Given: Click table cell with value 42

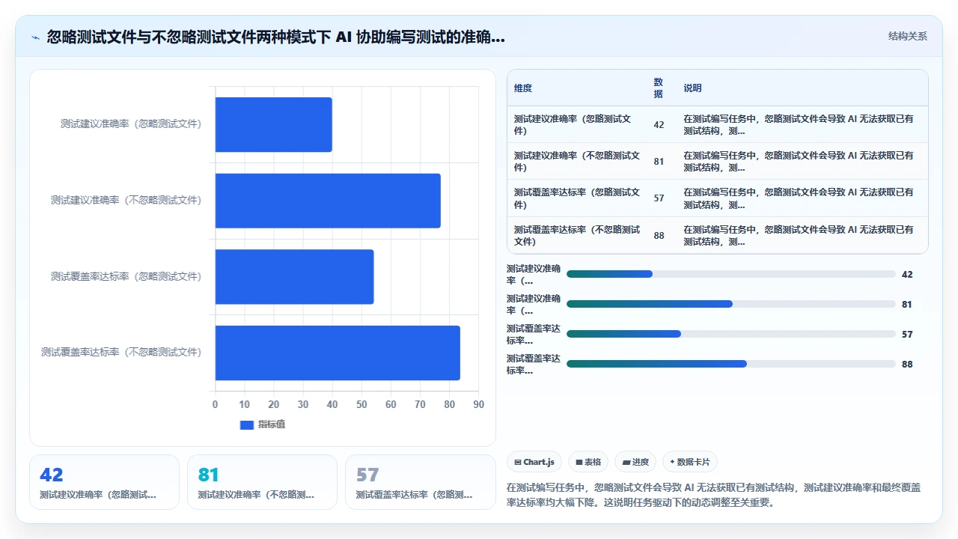Looking at the screenshot, I should [x=659, y=125].
